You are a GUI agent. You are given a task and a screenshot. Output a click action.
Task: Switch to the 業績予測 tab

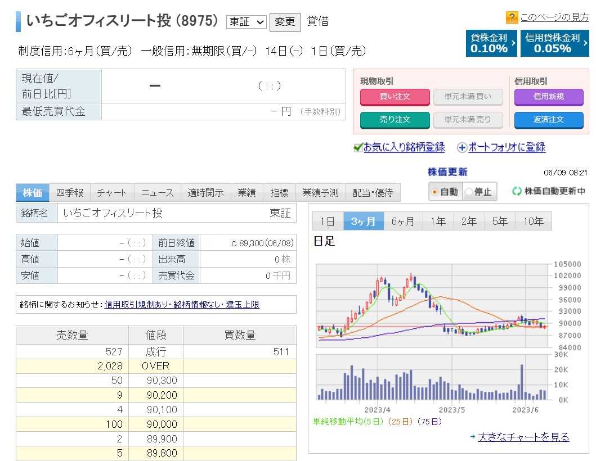[x=320, y=192]
